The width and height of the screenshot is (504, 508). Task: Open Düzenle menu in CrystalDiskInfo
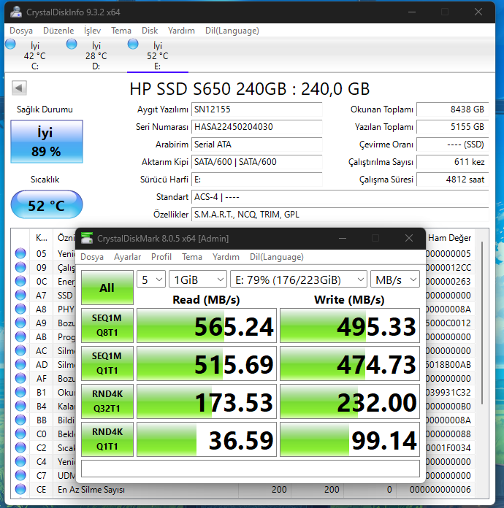click(58, 31)
